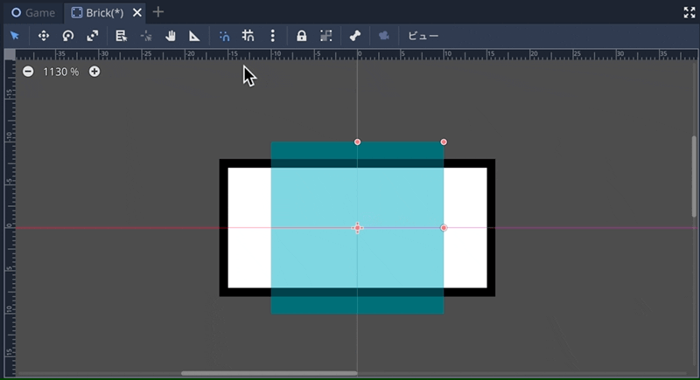Click the vertical scrollbar thumb
Viewport: 700px width, 380px height.
(694, 176)
